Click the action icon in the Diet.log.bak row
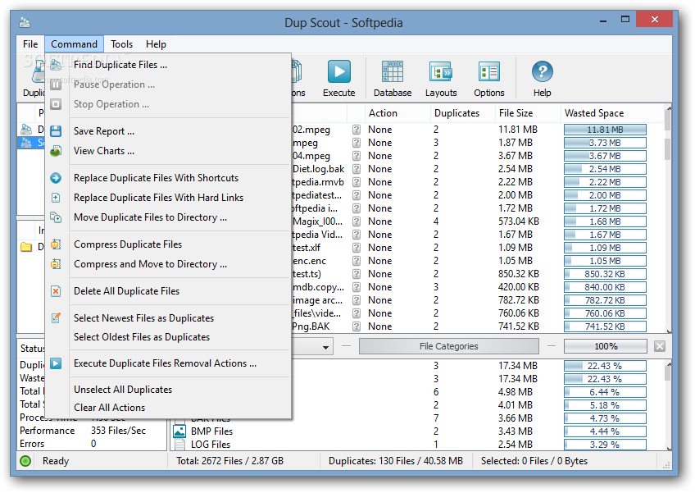695x493 pixels. coord(357,169)
